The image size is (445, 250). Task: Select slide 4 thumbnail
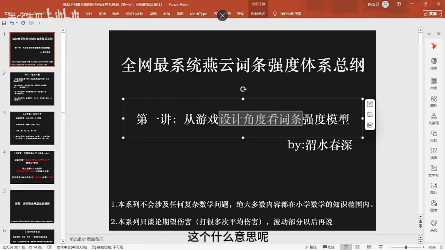32,167
